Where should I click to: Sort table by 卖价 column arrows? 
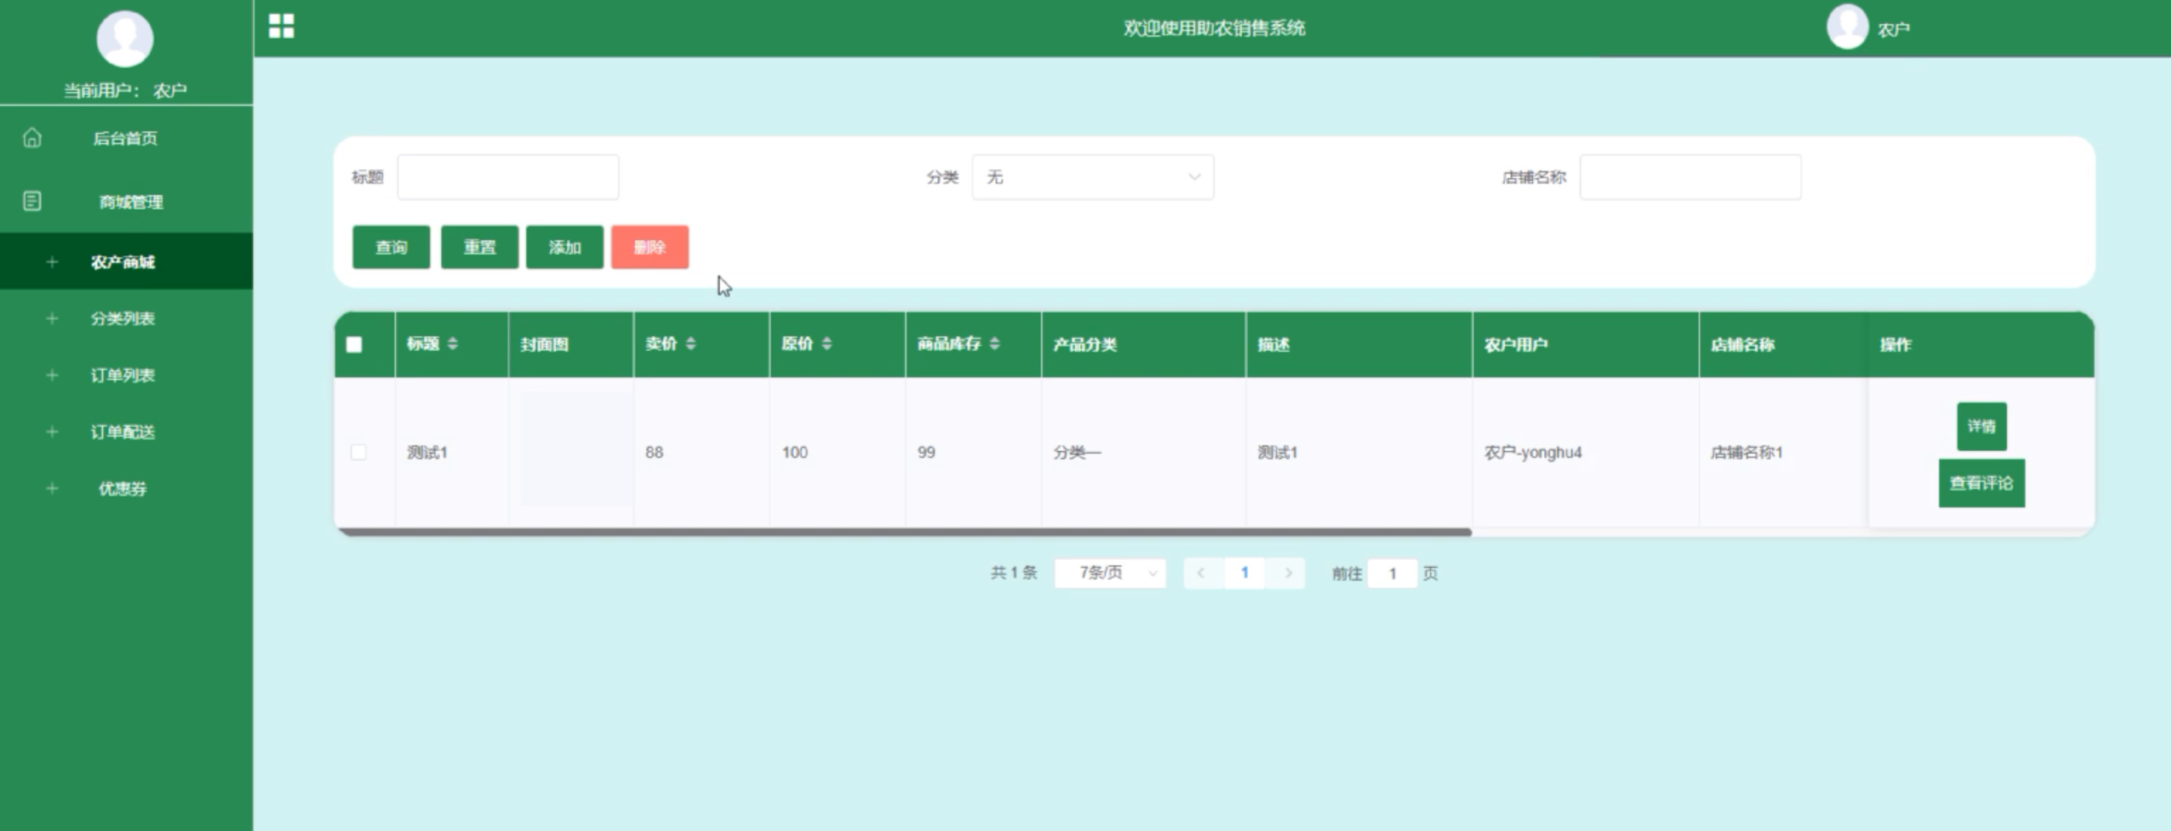coord(691,343)
